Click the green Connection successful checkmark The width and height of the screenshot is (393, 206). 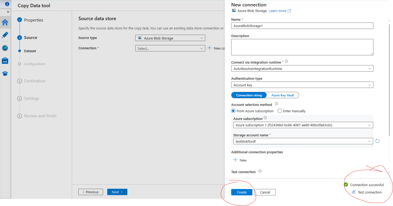pyautogui.click(x=346, y=185)
